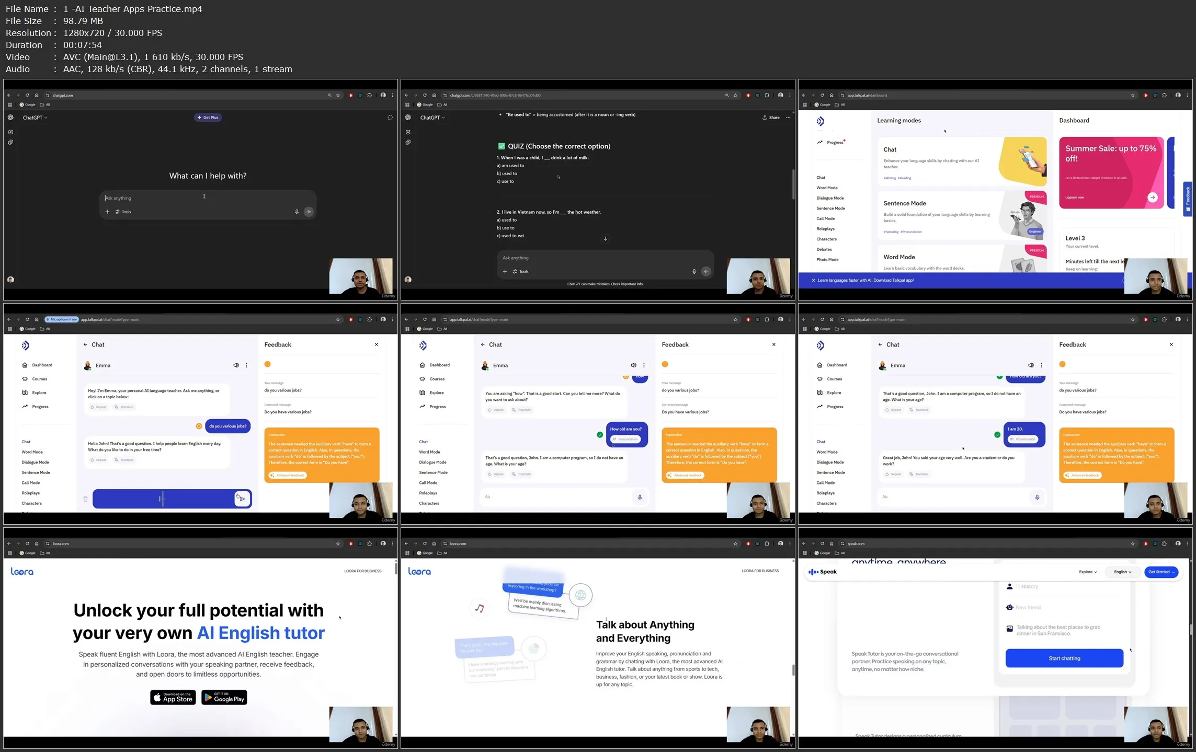The width and height of the screenshot is (1196, 752).
Task: Click Pronunciation under 'I am 20.' bubble
Action: coord(1023,439)
